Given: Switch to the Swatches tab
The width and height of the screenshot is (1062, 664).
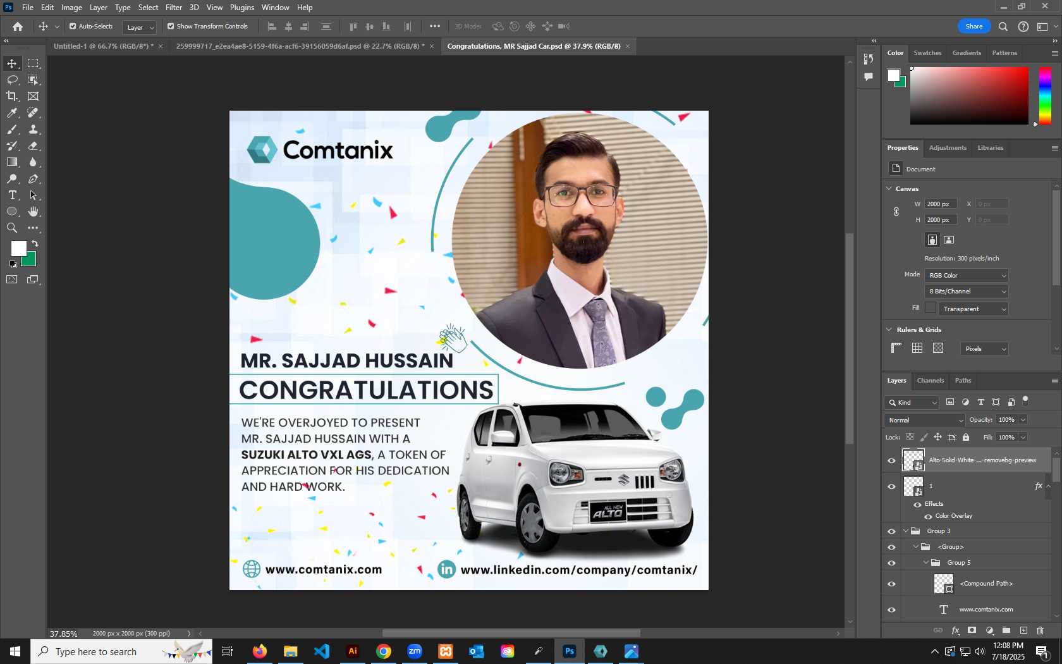Looking at the screenshot, I should point(927,53).
